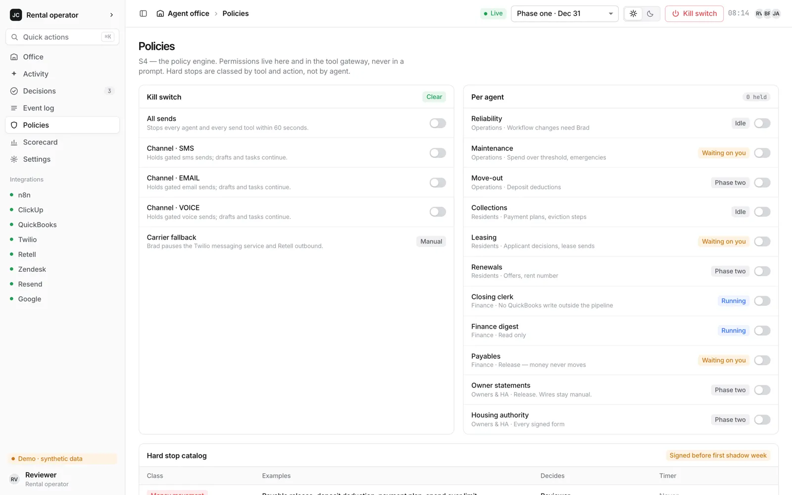Viewport: 792px width, 495px height.
Task: Click the Office icon in sidebar
Action: point(14,57)
